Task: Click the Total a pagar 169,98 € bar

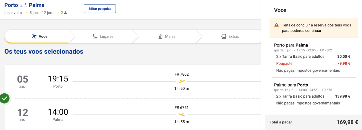Action: (x=314, y=122)
